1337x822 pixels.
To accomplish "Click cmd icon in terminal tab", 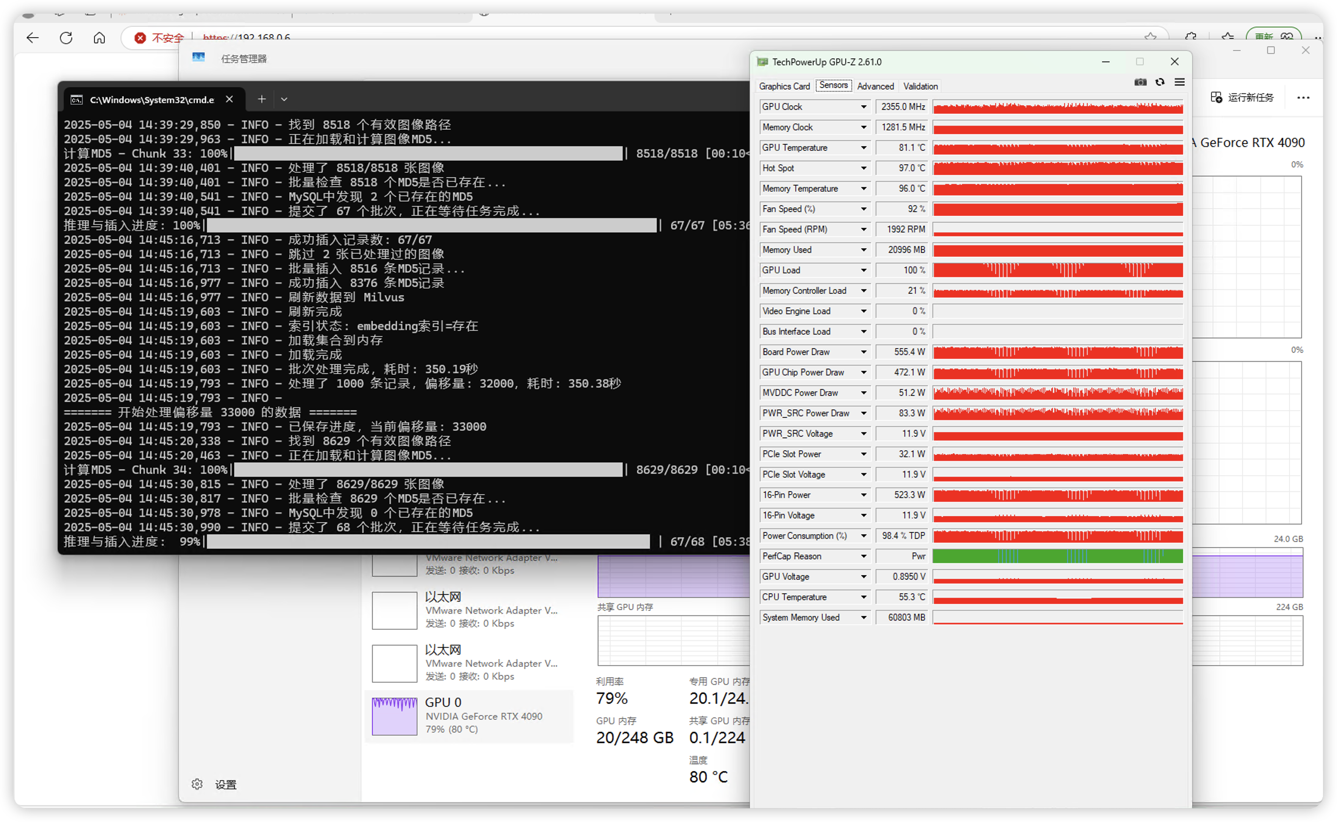I will tap(77, 100).
